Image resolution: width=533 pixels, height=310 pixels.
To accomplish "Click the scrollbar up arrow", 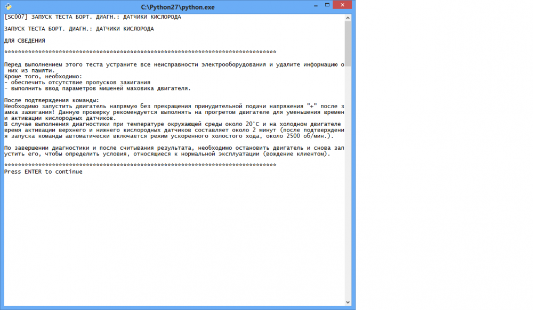I will click(348, 18).
